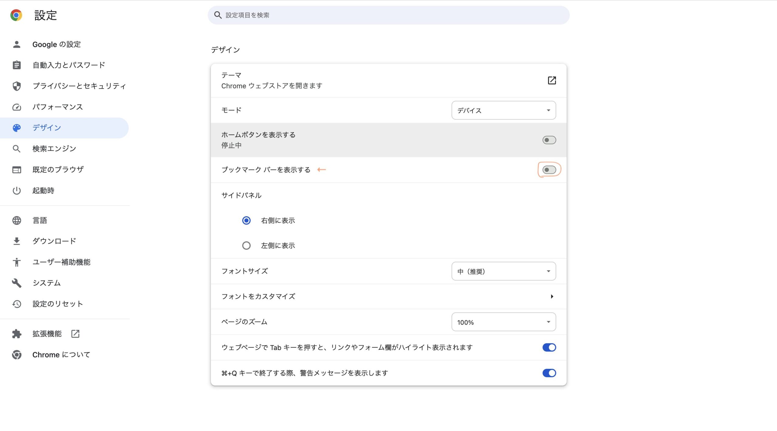Screen dimensions: 777x431
Task: Click the person icon for Google の設定
Action: [17, 44]
